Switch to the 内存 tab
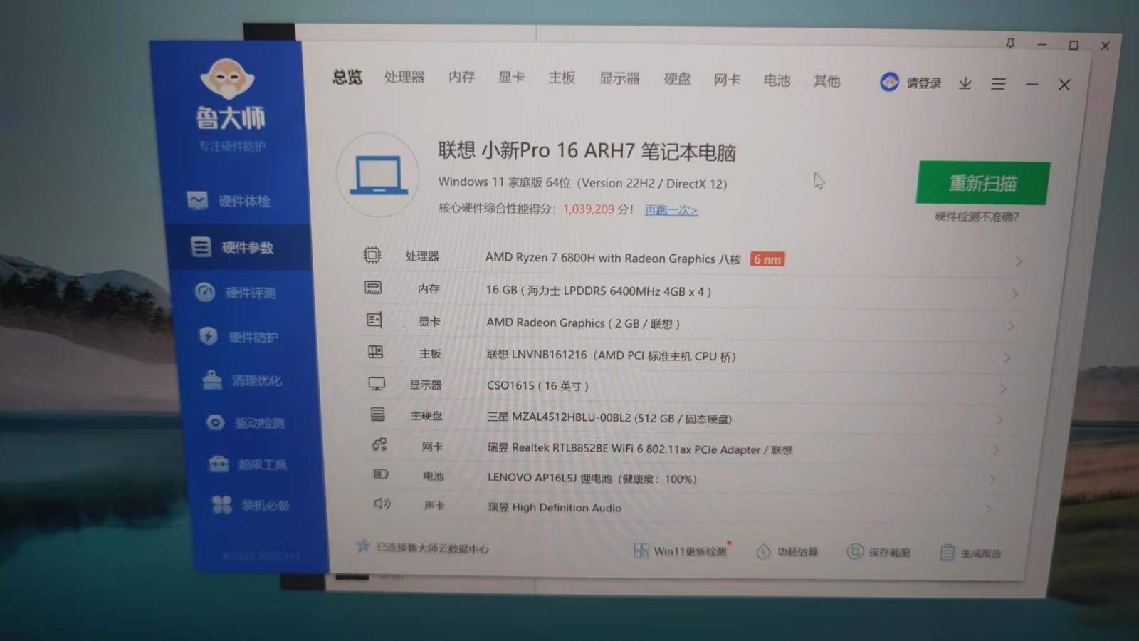The height and width of the screenshot is (641, 1139). coord(462,77)
